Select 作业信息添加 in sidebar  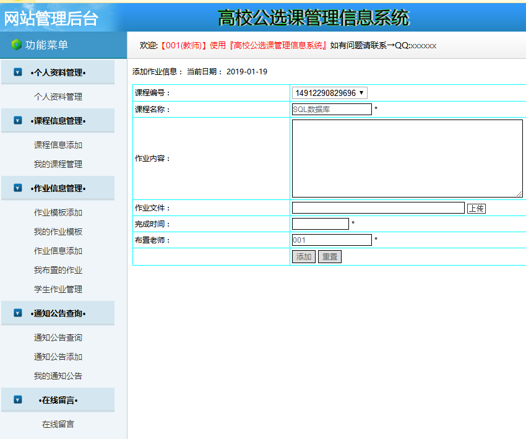[58, 251]
